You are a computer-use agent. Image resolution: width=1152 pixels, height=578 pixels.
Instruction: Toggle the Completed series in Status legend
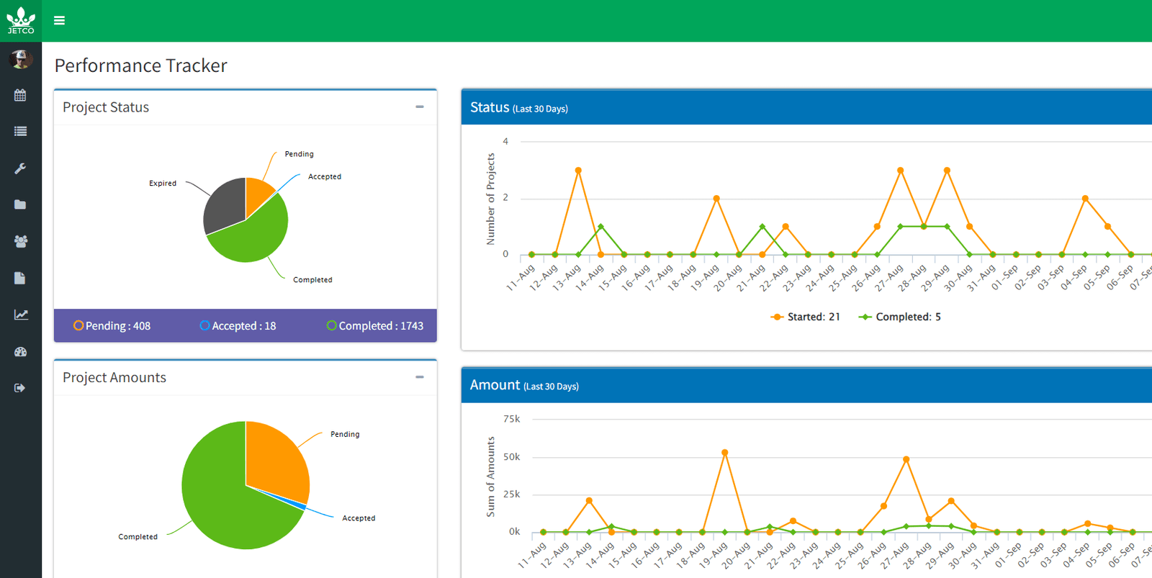coord(900,317)
